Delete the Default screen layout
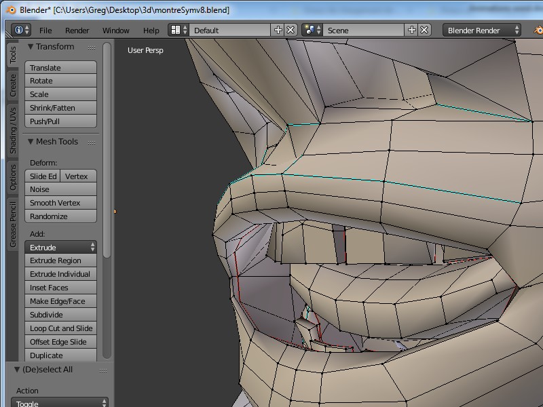This screenshot has height=407, width=543. point(291,30)
